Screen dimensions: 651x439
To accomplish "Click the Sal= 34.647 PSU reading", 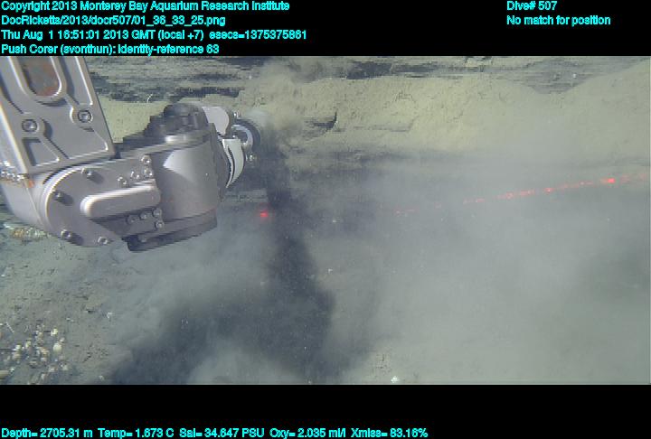I will pyautogui.click(x=222, y=434).
